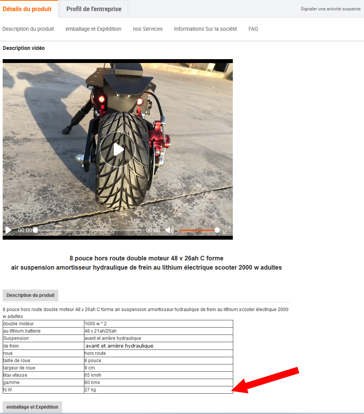Go to emballage et Expédition anchor
Viewport: 364px width, 414px height.
click(x=93, y=29)
